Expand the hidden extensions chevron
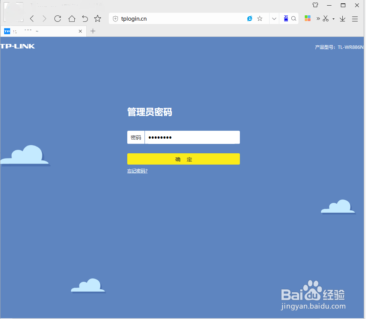The image size is (366, 319). (x=318, y=18)
